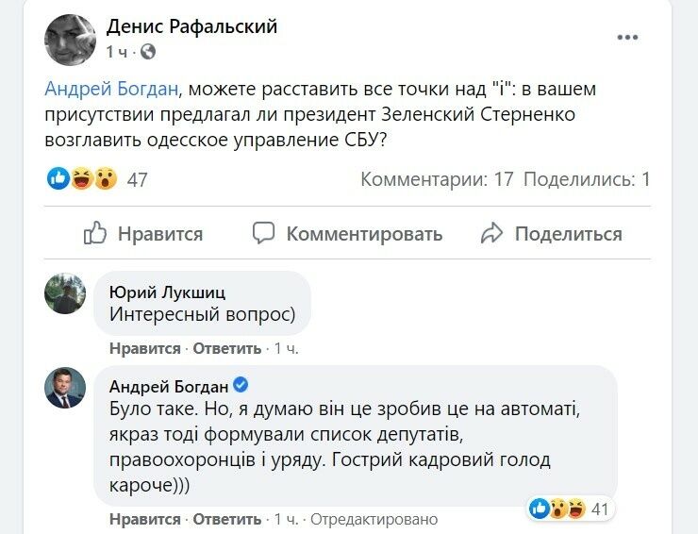The image size is (698, 534).
Task: Click the thumbs-up icon on the post action bar
Action: coord(95,233)
